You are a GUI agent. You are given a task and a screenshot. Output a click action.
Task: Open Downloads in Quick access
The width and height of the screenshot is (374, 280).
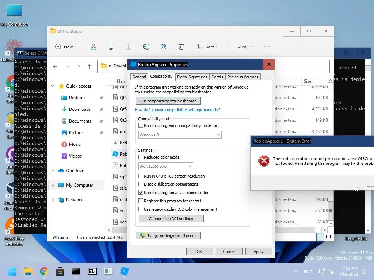[x=80, y=109]
